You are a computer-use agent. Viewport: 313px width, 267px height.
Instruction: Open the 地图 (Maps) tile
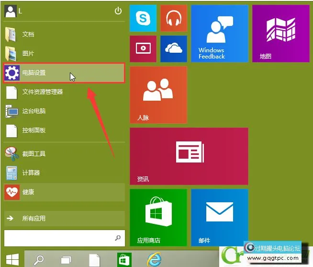(280, 34)
